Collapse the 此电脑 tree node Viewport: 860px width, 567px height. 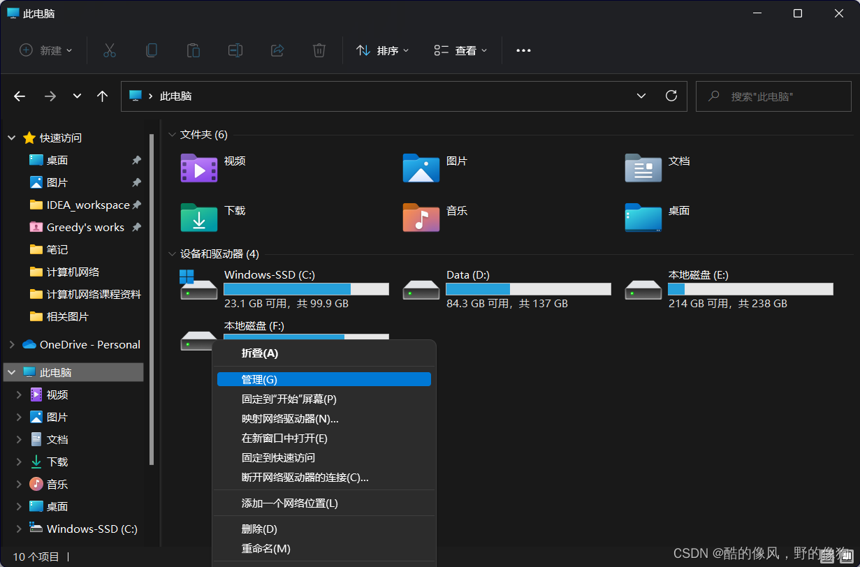[x=12, y=372]
